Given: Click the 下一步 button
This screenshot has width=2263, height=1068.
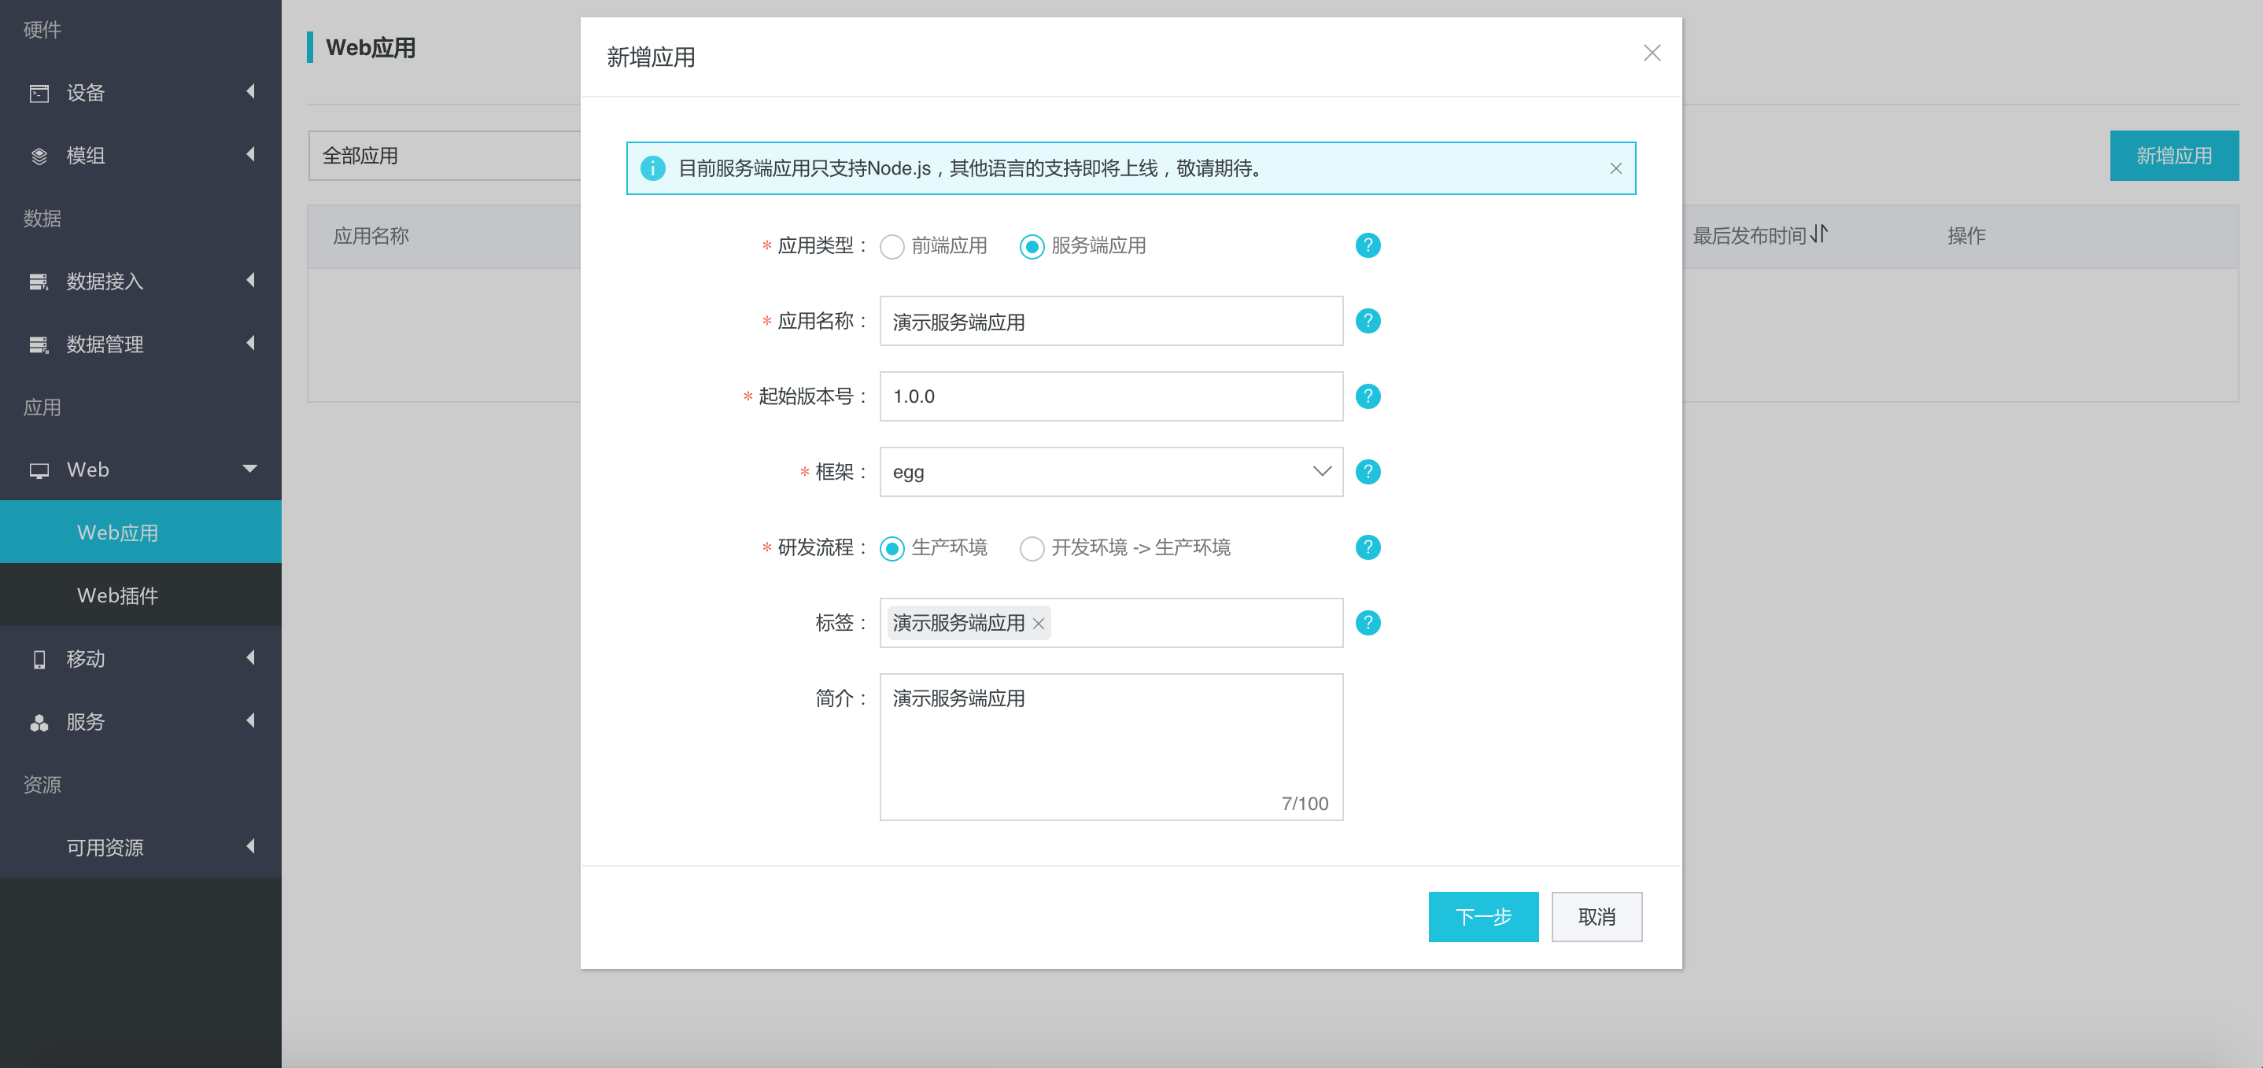Looking at the screenshot, I should tap(1483, 916).
